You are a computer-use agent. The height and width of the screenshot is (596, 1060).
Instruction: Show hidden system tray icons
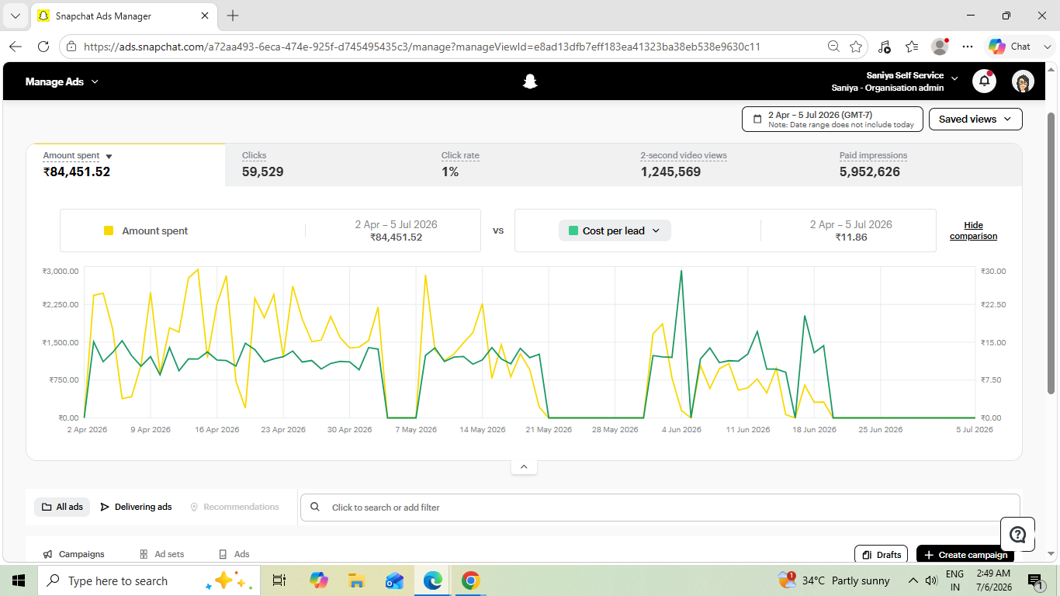tap(913, 580)
